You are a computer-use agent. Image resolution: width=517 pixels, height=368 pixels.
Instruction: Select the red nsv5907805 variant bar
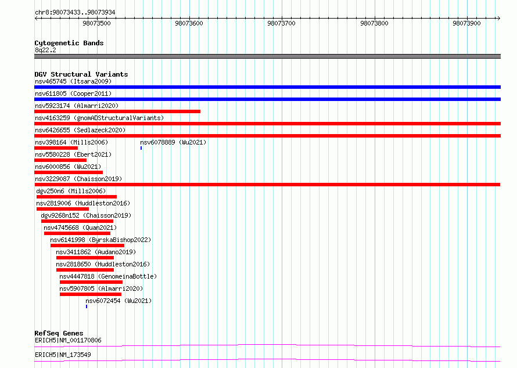point(91,294)
